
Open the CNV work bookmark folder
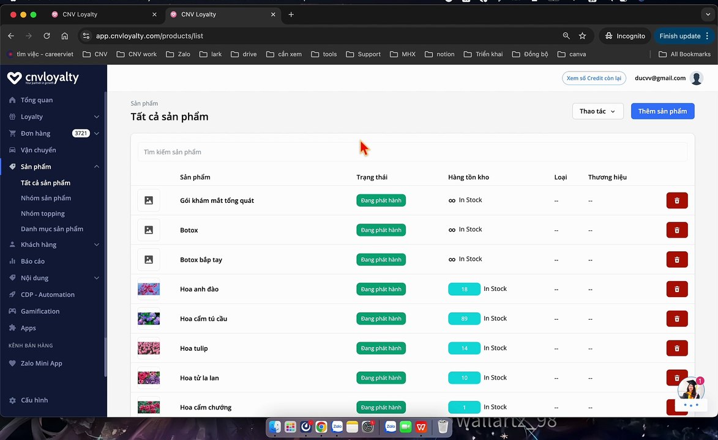click(136, 54)
